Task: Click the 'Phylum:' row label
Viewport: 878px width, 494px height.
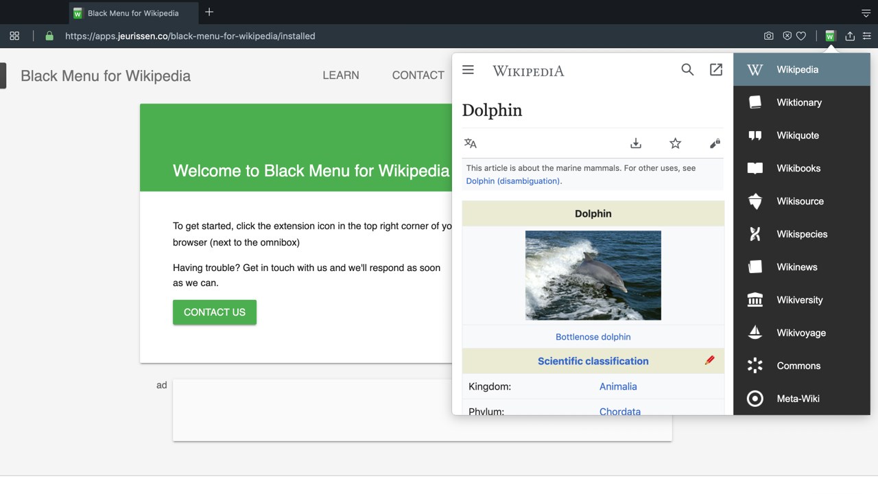Action: click(x=486, y=412)
